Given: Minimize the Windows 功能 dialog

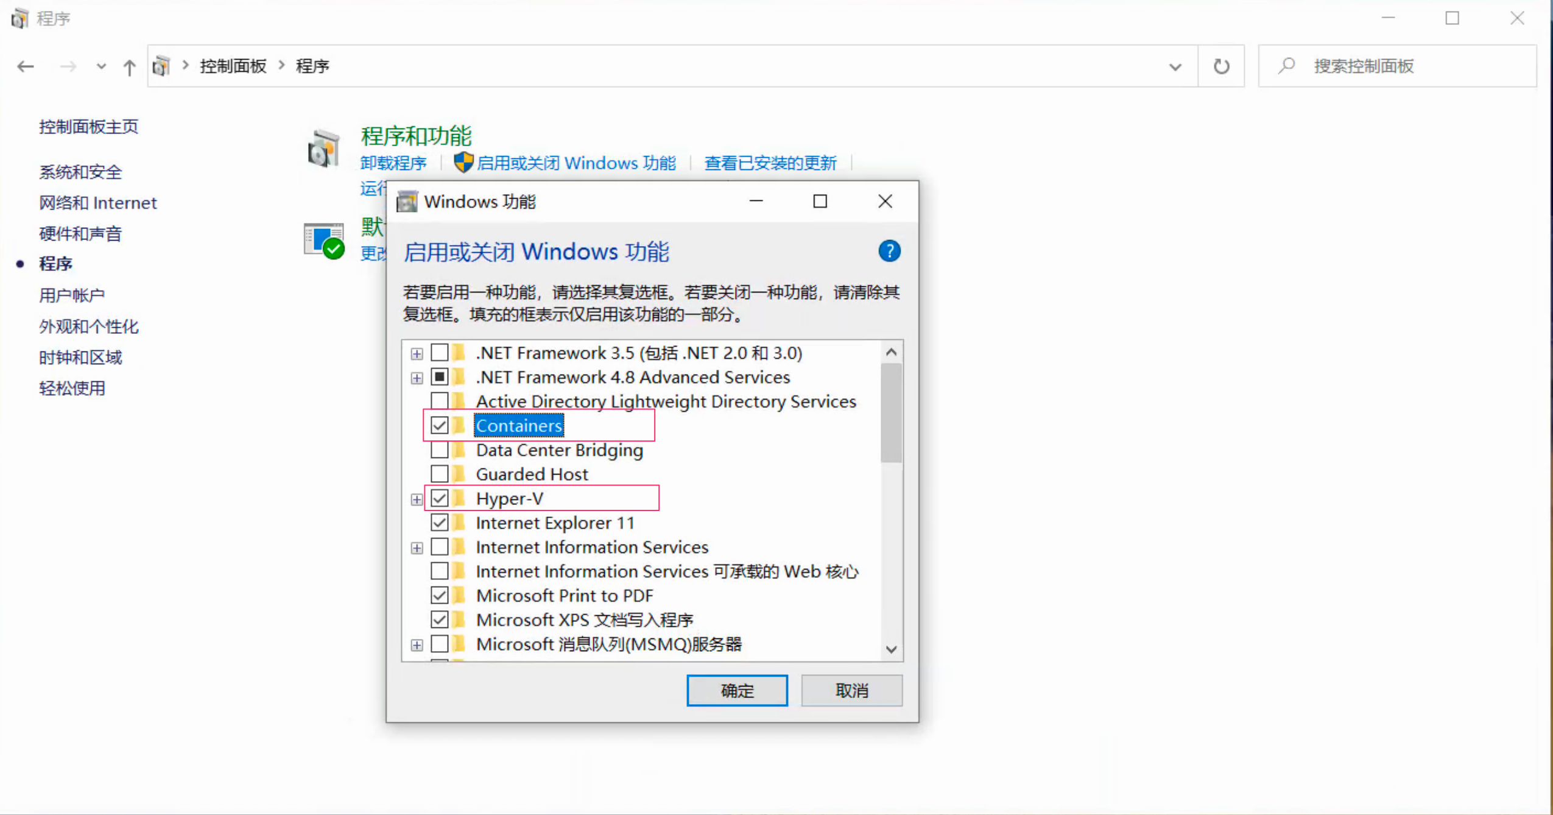Looking at the screenshot, I should point(756,202).
